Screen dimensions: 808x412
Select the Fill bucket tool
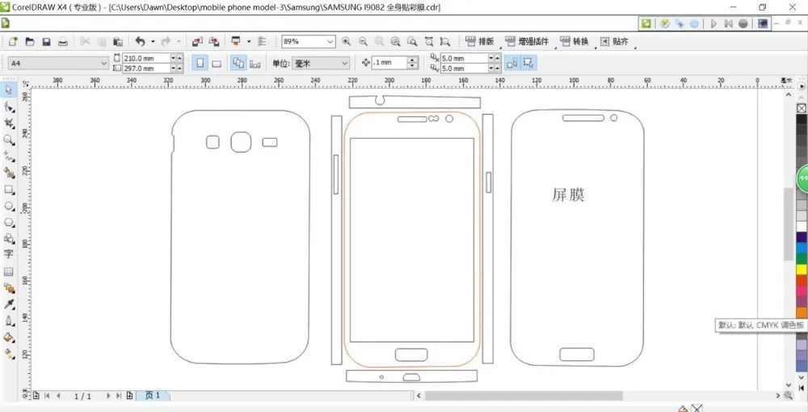pyautogui.click(x=9, y=338)
